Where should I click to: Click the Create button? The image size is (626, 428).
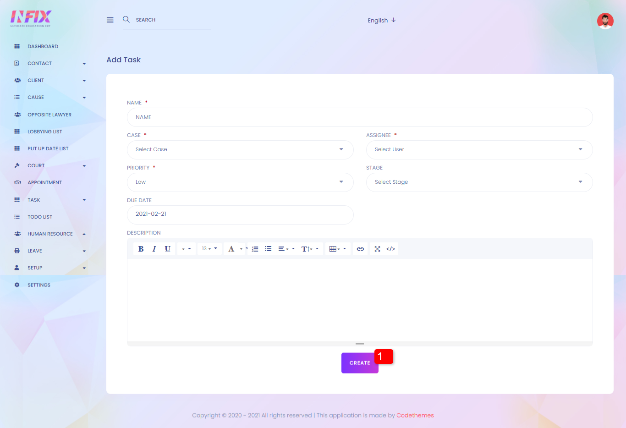[x=359, y=363]
